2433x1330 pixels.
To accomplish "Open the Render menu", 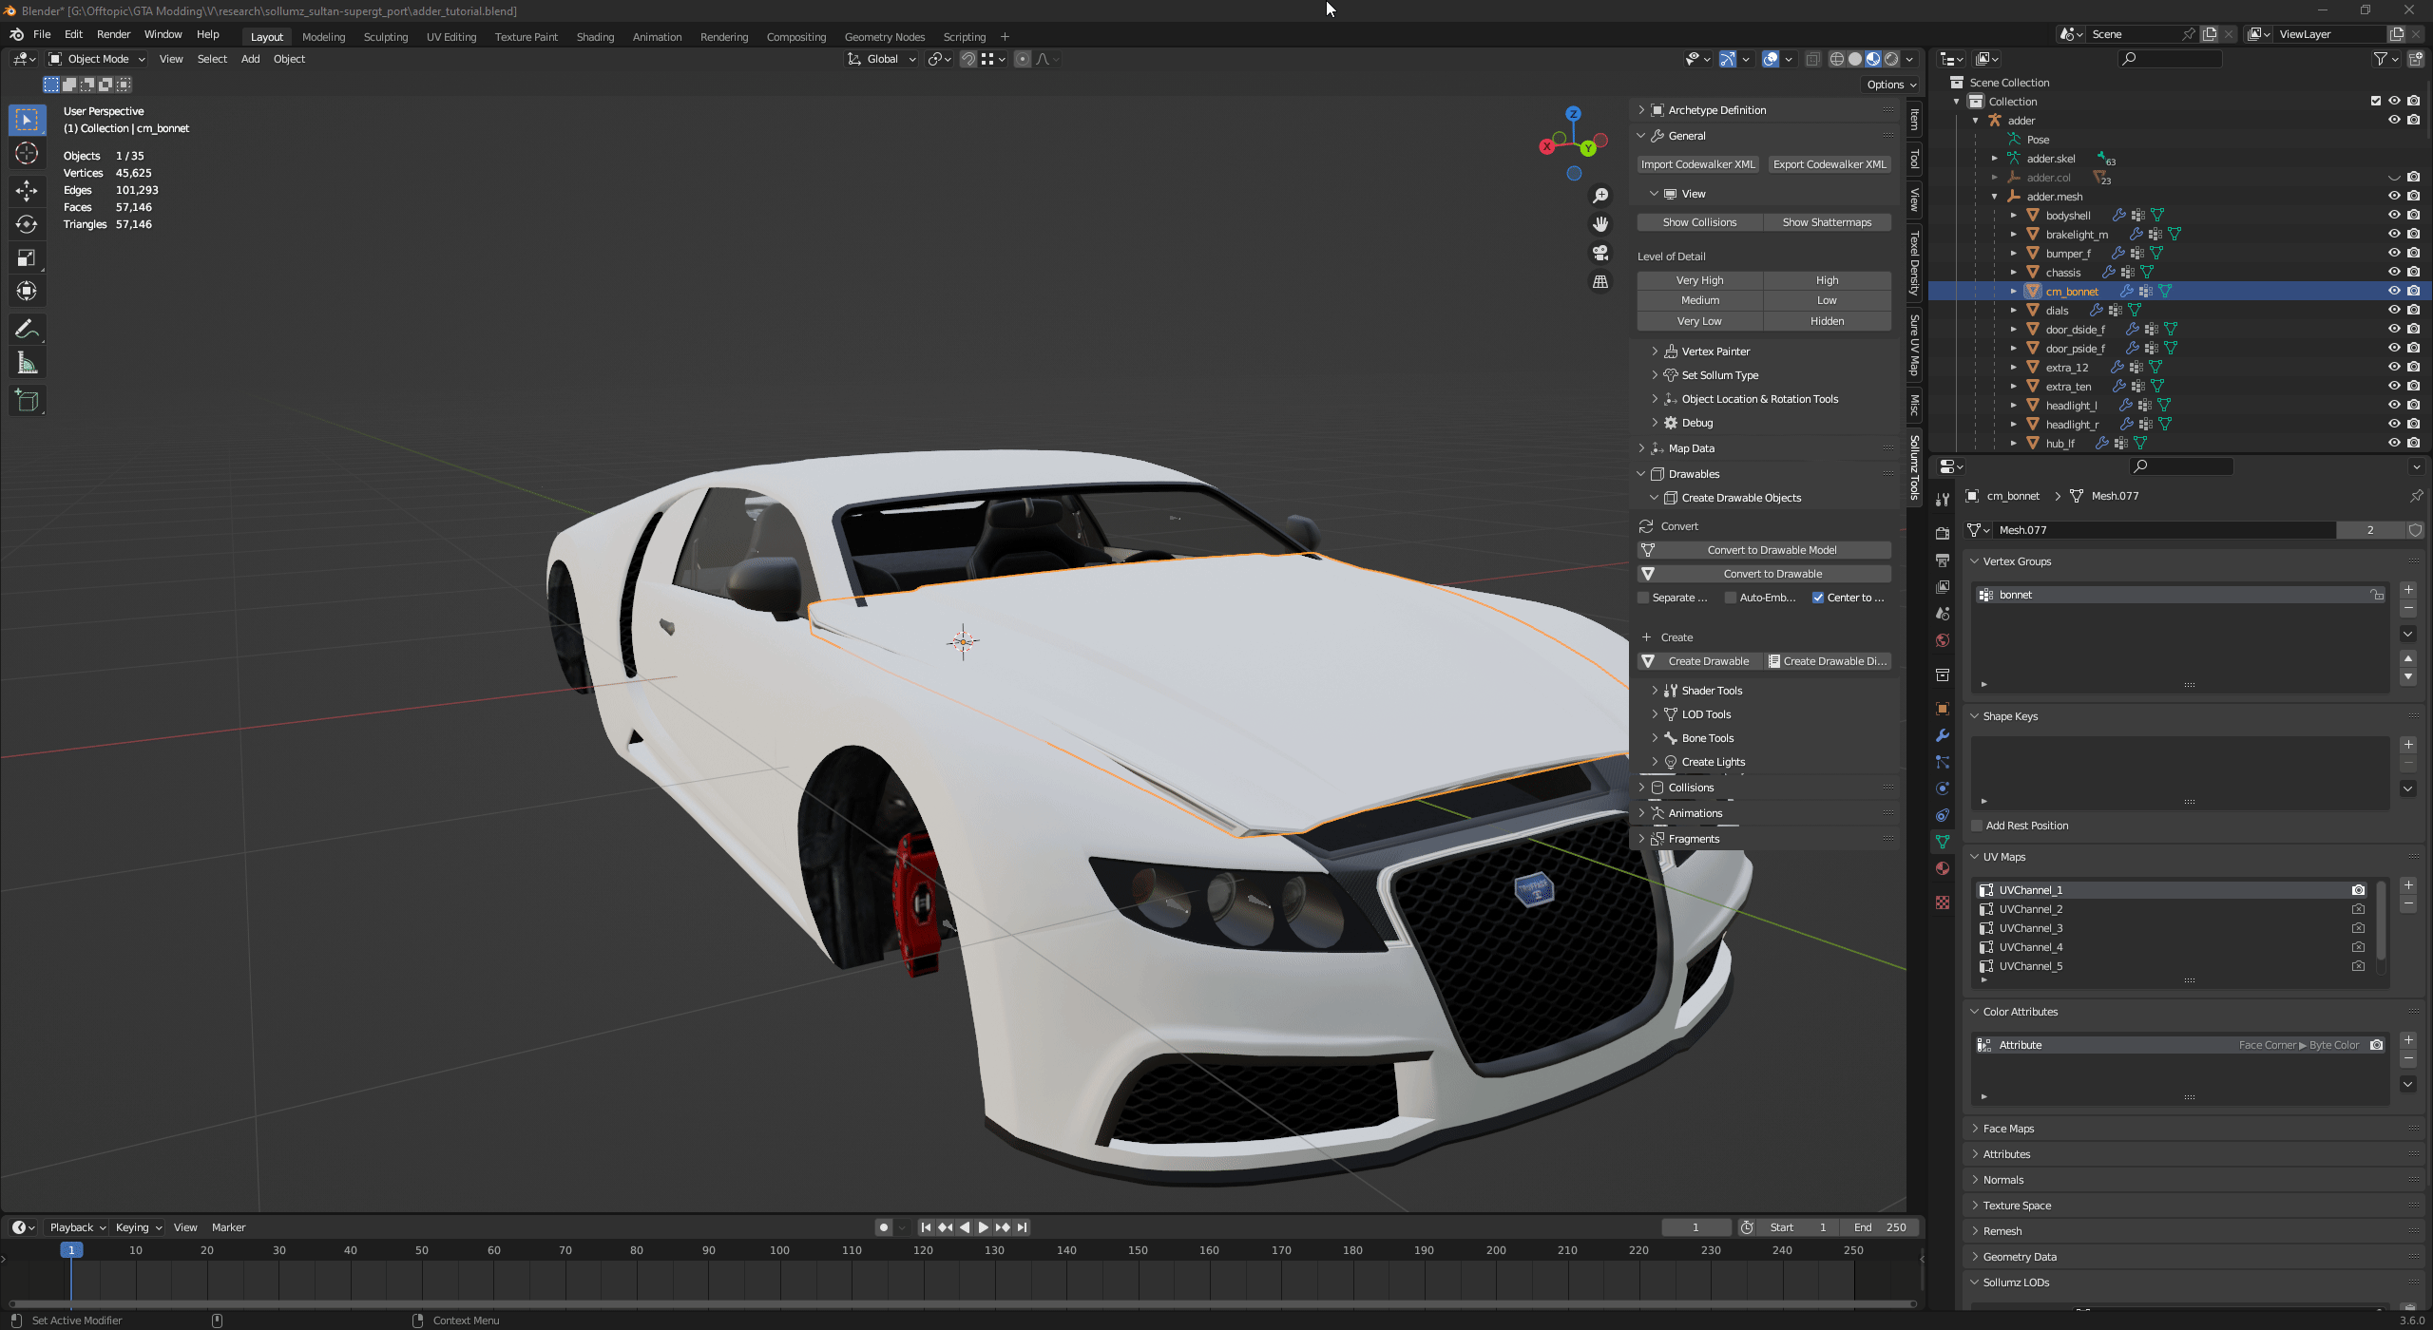I will pyautogui.click(x=113, y=34).
